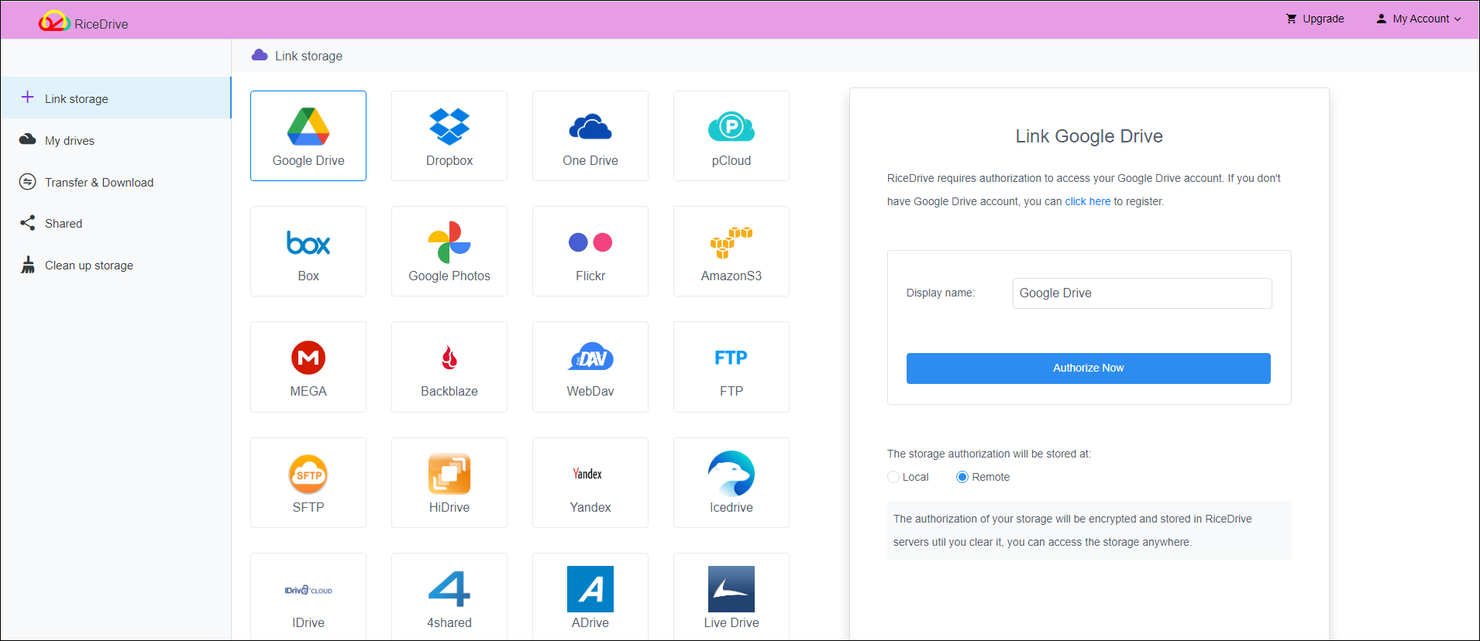Select the IDrive cloud card
The image size is (1480, 641).
[308, 597]
